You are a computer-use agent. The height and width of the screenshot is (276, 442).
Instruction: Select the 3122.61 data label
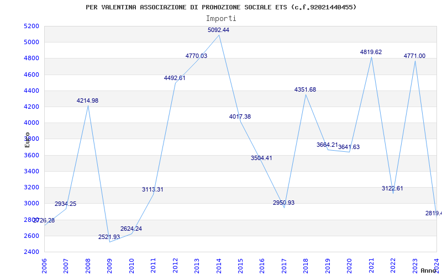tap(392, 188)
